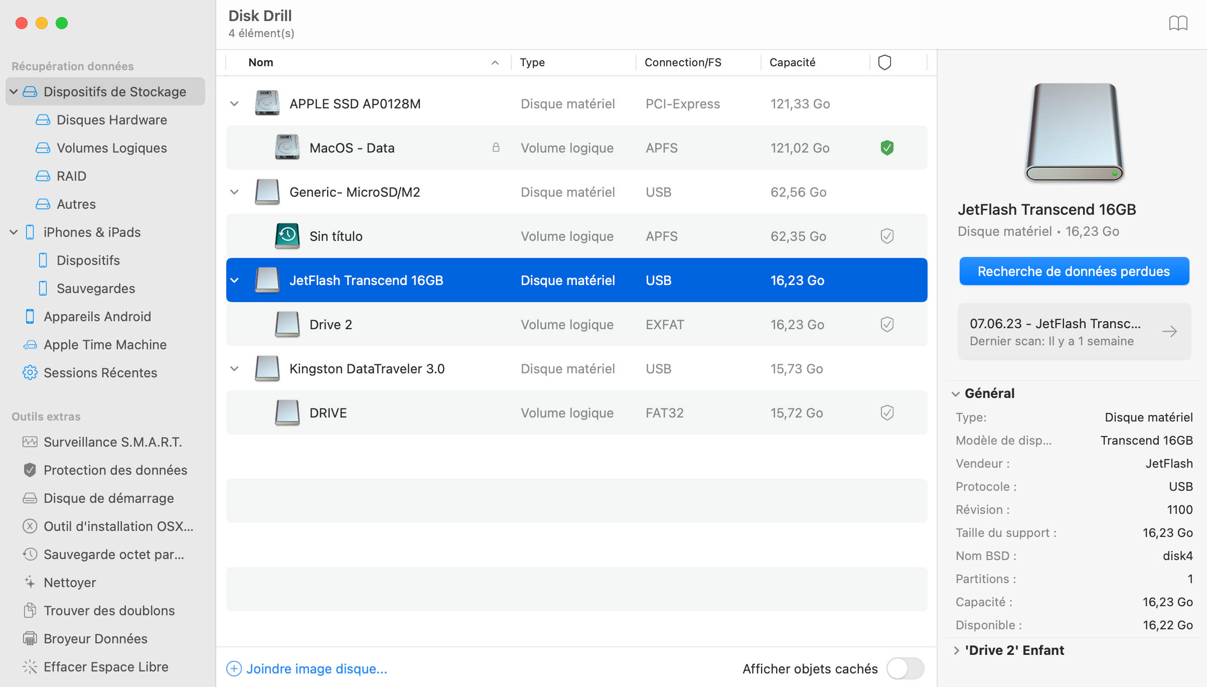Collapse the Generic- MicroSD/M2 row
The height and width of the screenshot is (687, 1207).
234,192
